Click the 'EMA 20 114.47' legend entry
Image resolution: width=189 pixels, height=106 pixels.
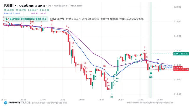point(12,14)
